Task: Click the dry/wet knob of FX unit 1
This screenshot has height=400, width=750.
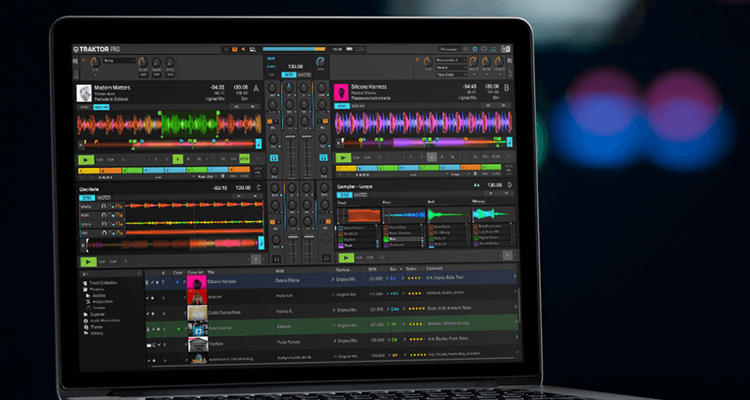Action: click(x=94, y=62)
